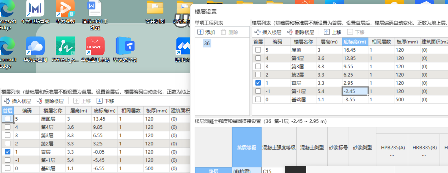Image resolution: width=448 pixels, height=173 pixels.
Task: Select the 造价2301王静雯 Word document icon
Action: (x=95, y=15)
